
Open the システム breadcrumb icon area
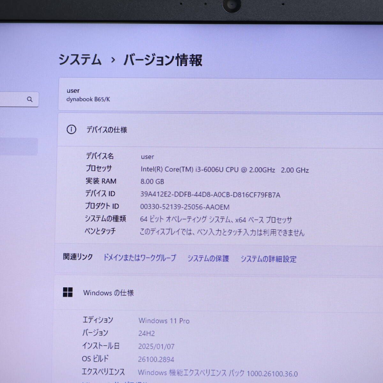(x=79, y=60)
